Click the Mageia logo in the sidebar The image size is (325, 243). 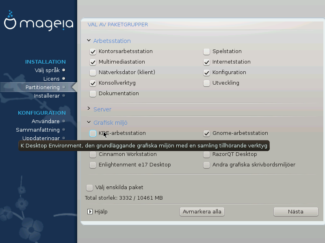coord(39,21)
